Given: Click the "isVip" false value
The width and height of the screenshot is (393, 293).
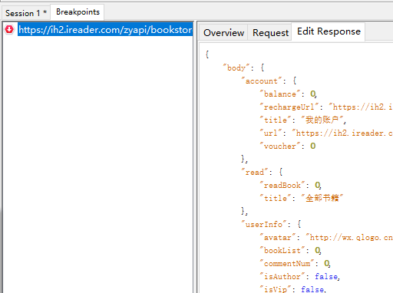Looking at the screenshot, I should pyautogui.click(x=313, y=289).
